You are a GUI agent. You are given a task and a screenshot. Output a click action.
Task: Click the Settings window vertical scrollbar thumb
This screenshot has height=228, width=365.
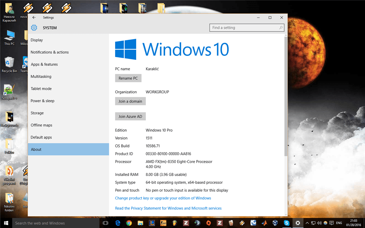point(286,96)
